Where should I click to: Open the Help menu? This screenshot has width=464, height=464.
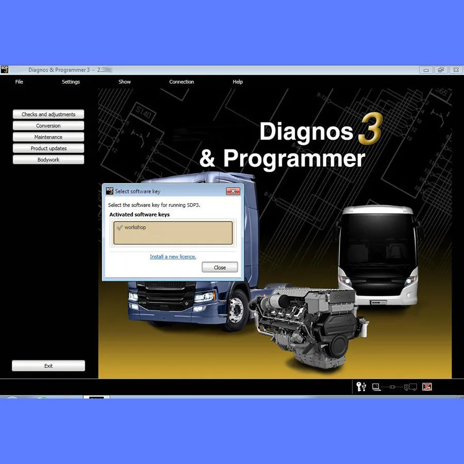pos(238,81)
